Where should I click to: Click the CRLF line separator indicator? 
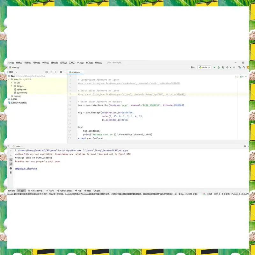click(x=210, y=194)
